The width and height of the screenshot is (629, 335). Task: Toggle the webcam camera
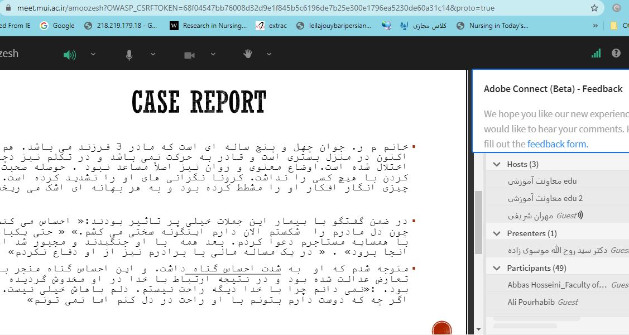click(189, 54)
